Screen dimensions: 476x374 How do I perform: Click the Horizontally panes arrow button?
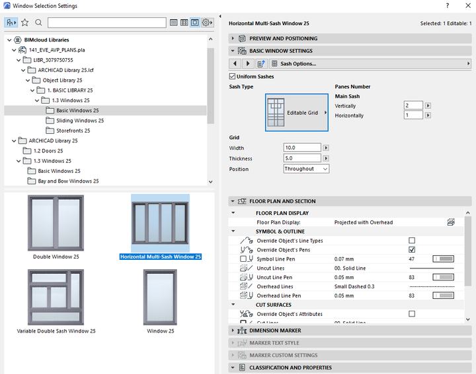[x=428, y=115]
